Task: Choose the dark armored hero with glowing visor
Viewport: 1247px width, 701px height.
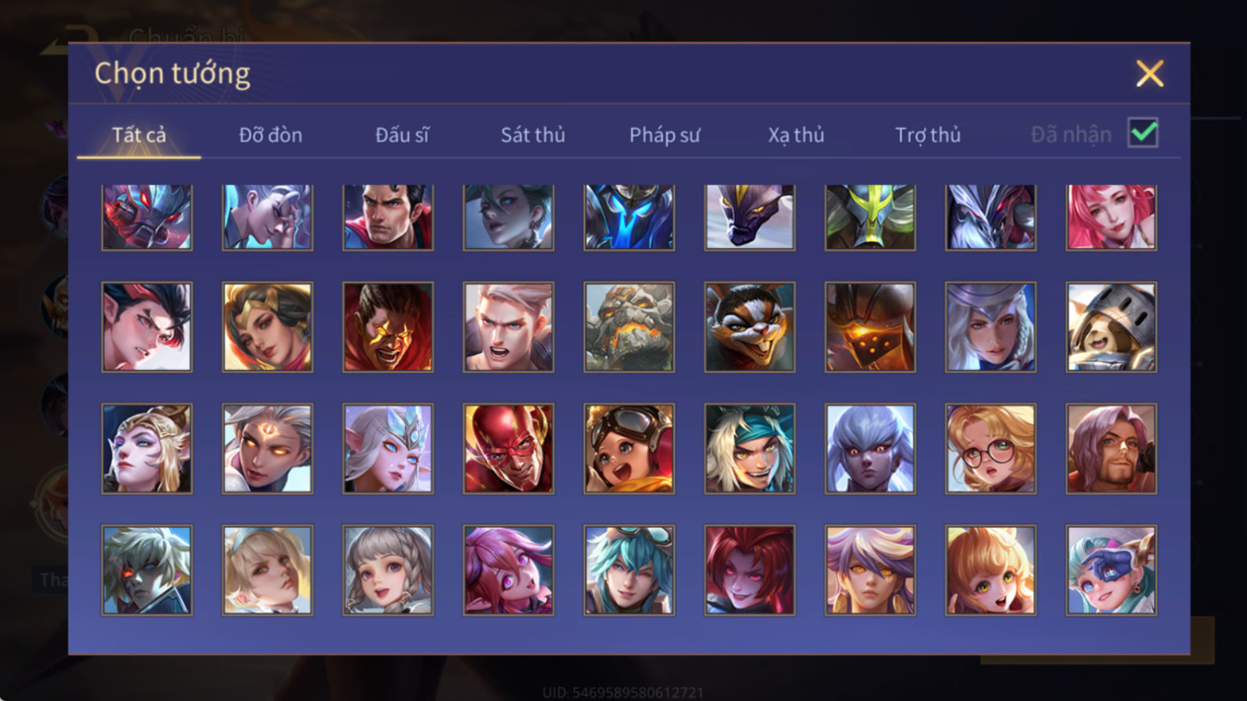Action: coord(870,327)
